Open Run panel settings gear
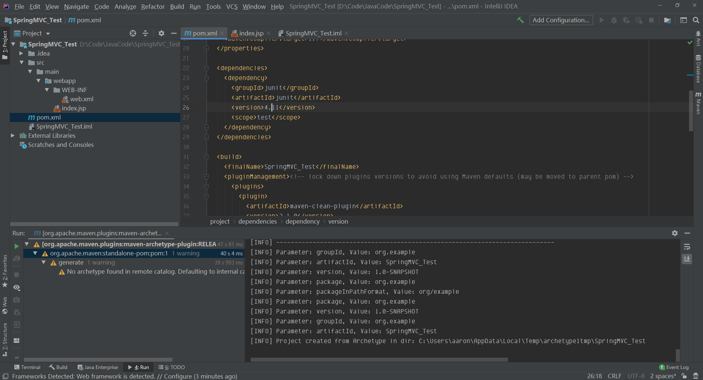Image resolution: width=703 pixels, height=380 pixels. point(675,233)
